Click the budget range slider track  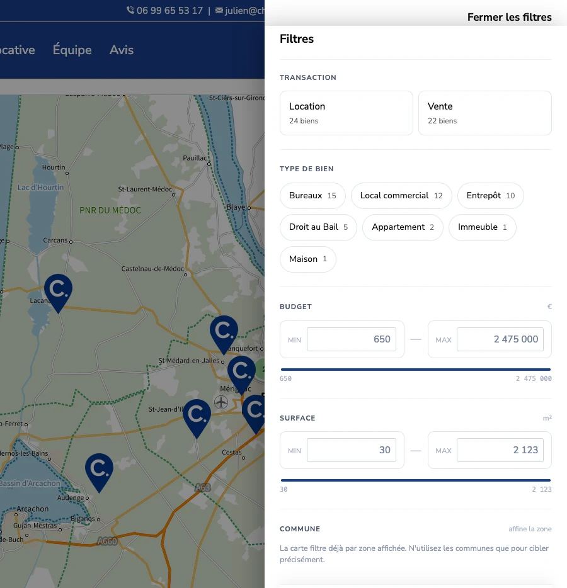point(415,370)
